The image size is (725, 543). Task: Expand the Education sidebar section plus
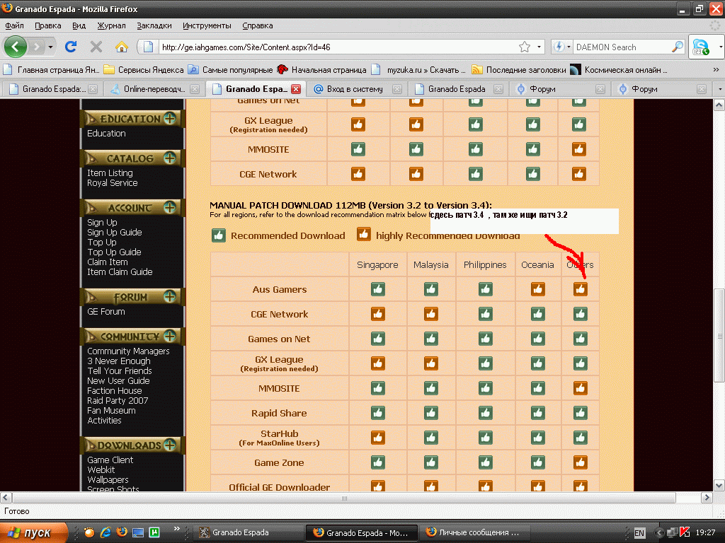[170, 118]
